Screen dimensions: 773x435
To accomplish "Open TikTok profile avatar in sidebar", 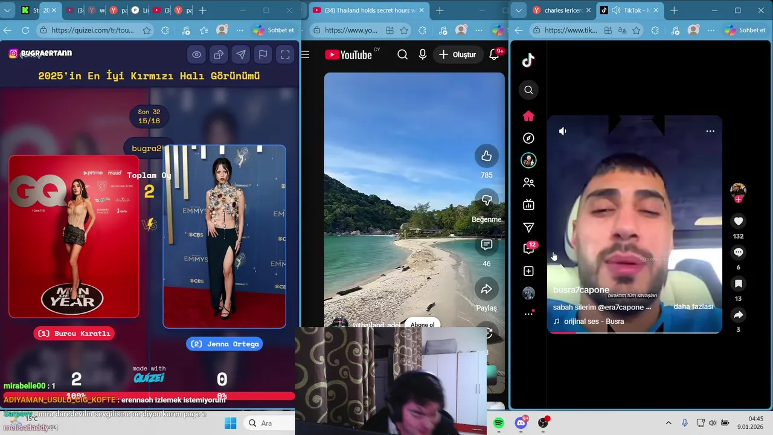I will 528,293.
